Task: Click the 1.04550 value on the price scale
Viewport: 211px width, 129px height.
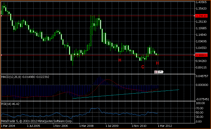Action: [201, 48]
